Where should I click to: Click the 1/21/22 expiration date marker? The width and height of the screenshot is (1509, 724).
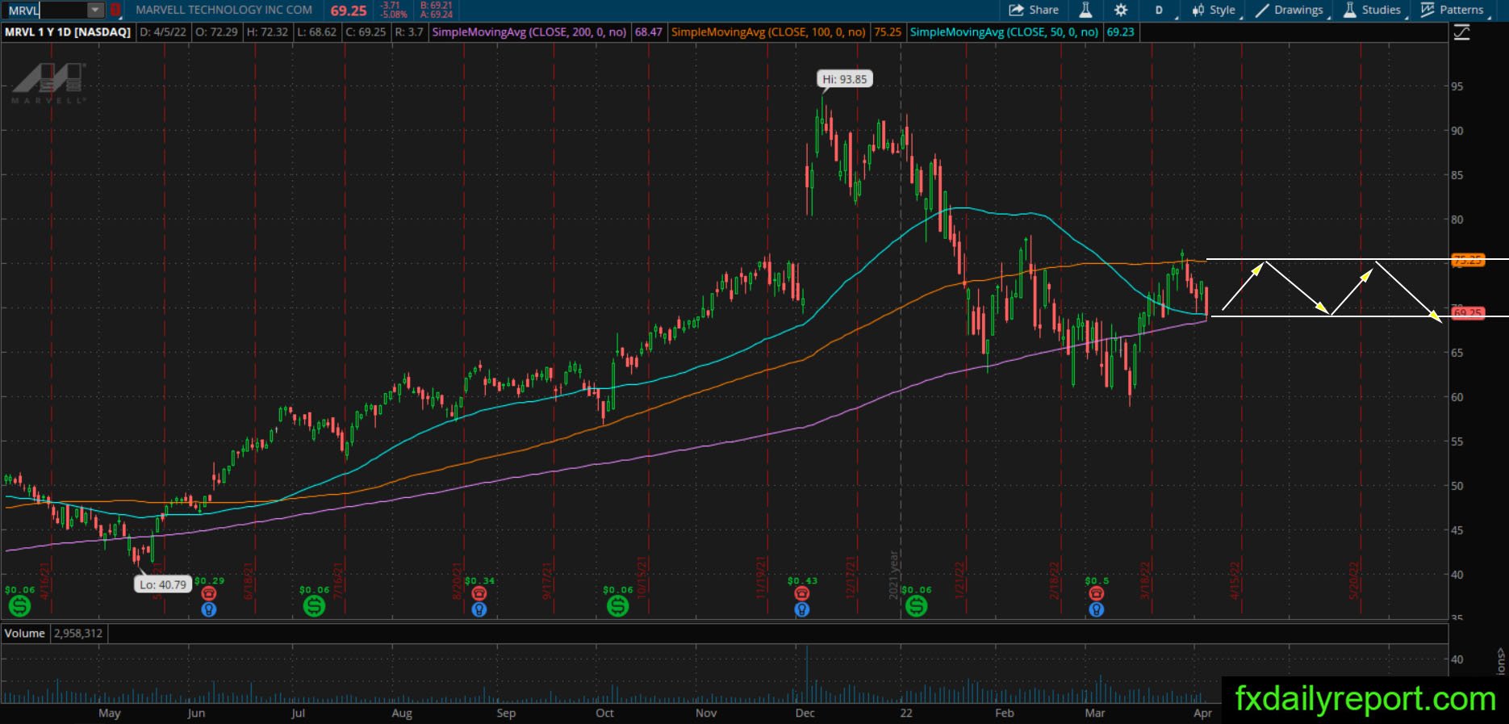pyautogui.click(x=960, y=580)
